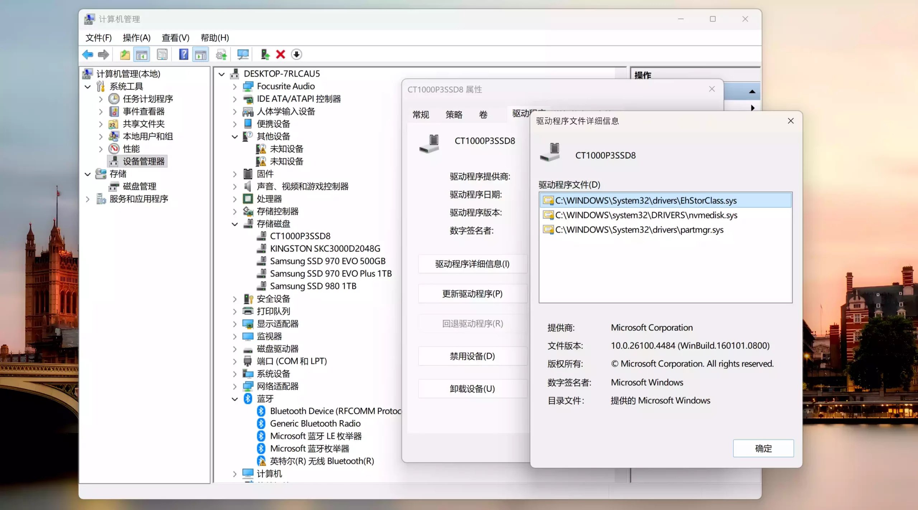Screen dimensions: 918x510
Task: Click the 确定 button
Action: click(763, 448)
